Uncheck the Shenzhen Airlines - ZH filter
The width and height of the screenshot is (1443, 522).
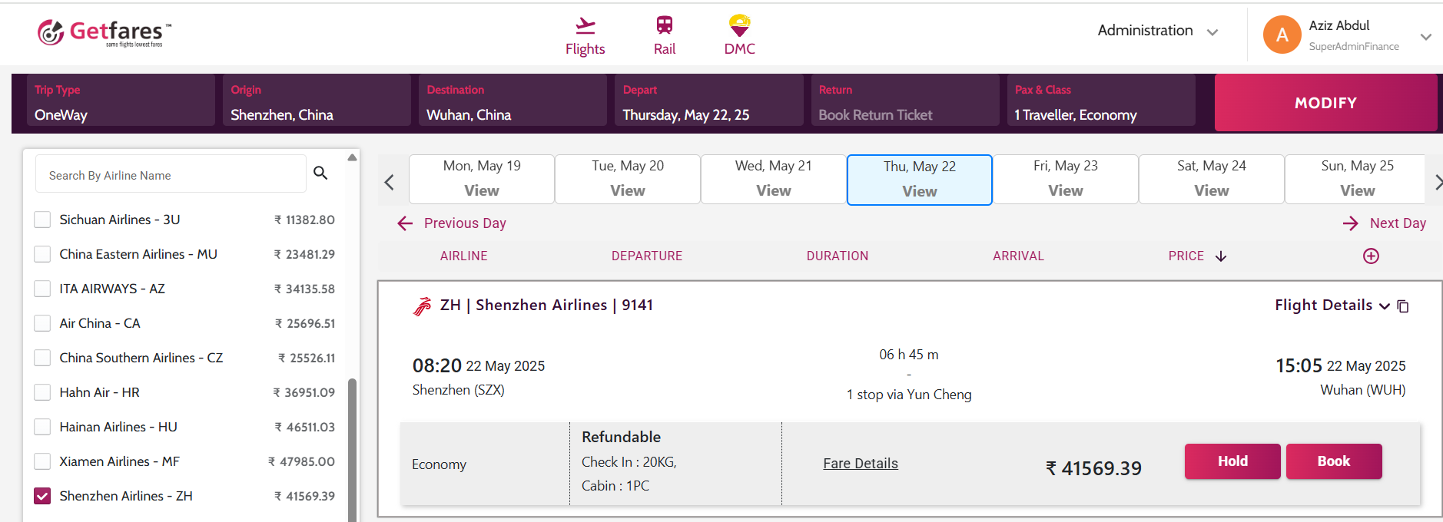[42, 496]
